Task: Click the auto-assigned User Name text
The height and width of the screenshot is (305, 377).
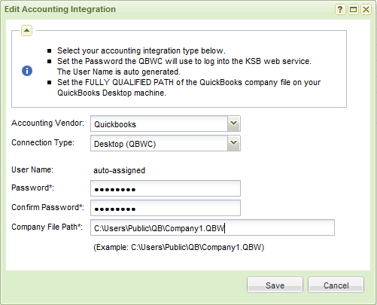Action: click(120, 170)
